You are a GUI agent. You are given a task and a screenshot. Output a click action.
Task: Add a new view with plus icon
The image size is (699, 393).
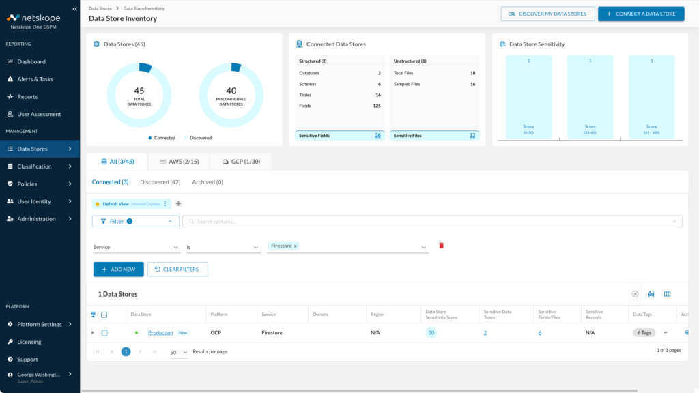(x=178, y=203)
